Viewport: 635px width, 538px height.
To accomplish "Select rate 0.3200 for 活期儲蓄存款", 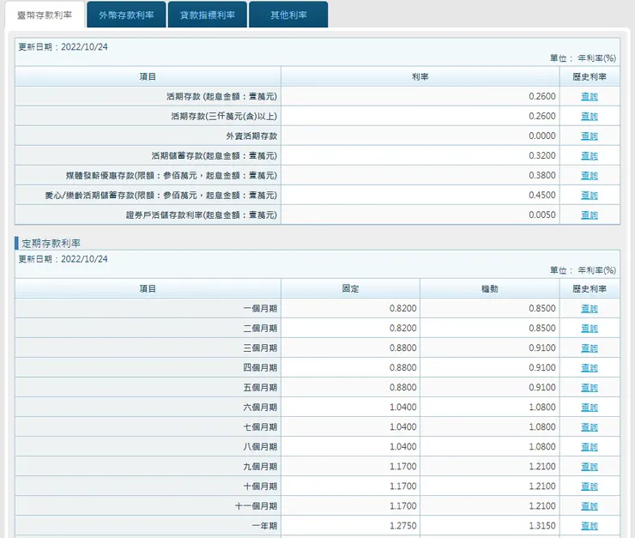I will pos(541,155).
